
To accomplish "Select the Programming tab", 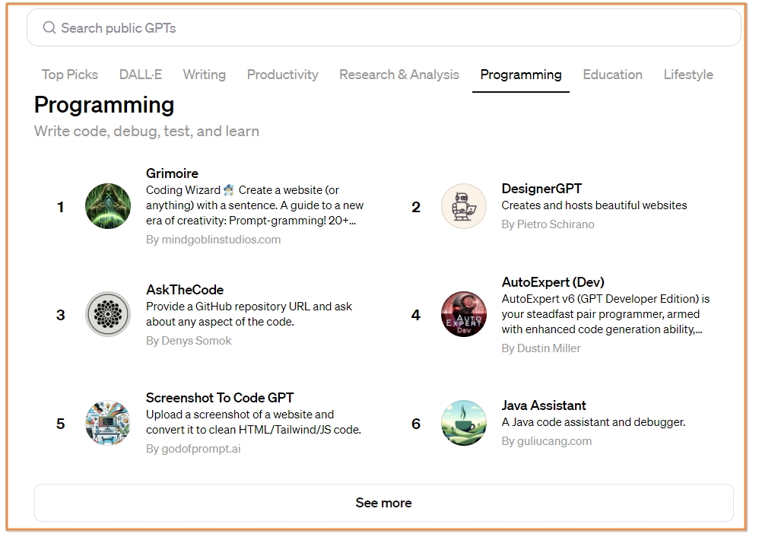I will 521,75.
